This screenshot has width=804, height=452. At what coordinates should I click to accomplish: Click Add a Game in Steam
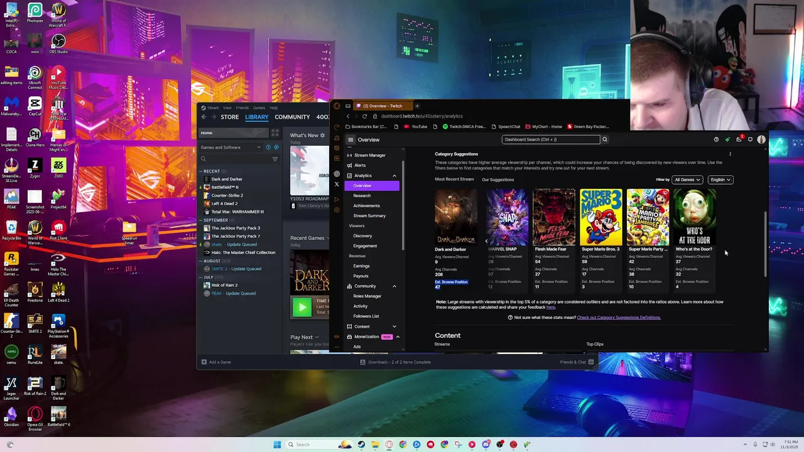coord(216,362)
